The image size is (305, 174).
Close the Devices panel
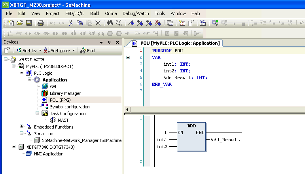pos(117,42)
